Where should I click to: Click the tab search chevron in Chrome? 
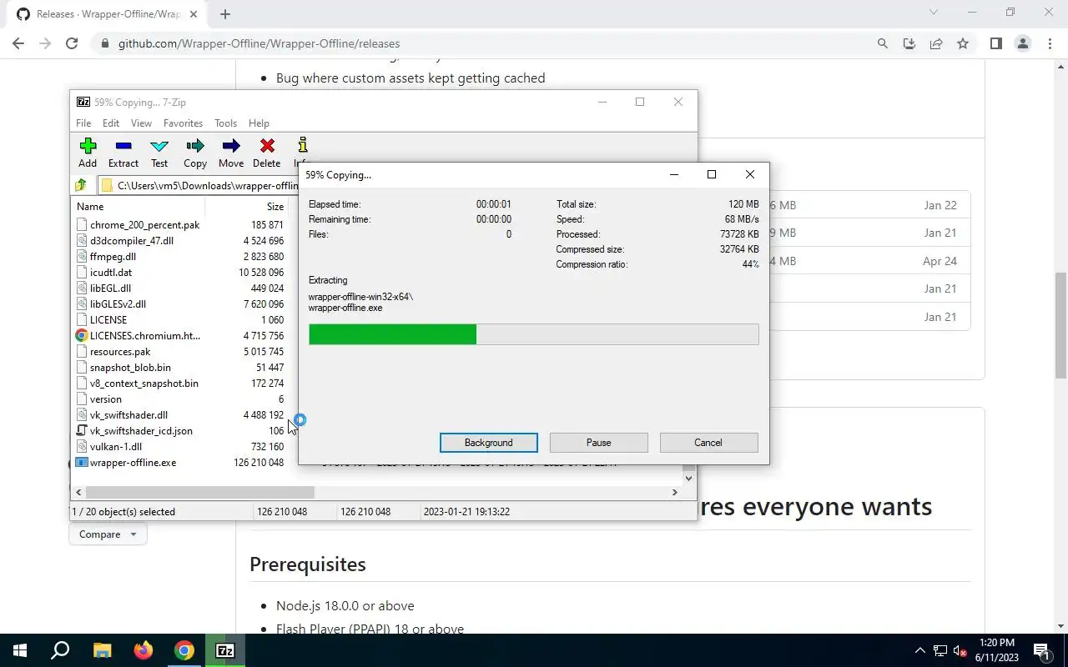(934, 13)
